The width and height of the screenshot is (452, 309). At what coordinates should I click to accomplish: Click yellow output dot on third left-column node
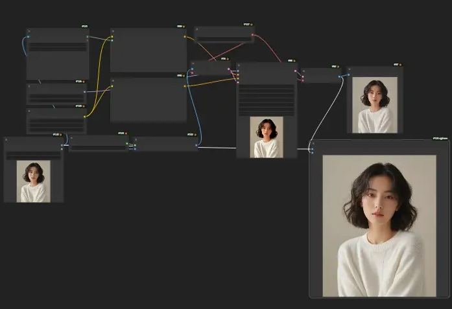tap(84, 117)
